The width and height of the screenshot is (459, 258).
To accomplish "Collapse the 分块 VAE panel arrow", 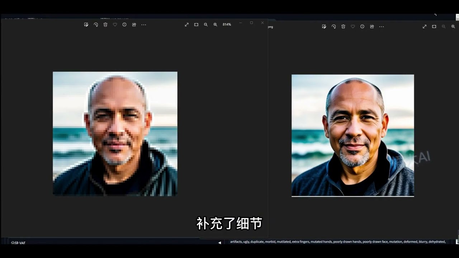I will point(219,243).
